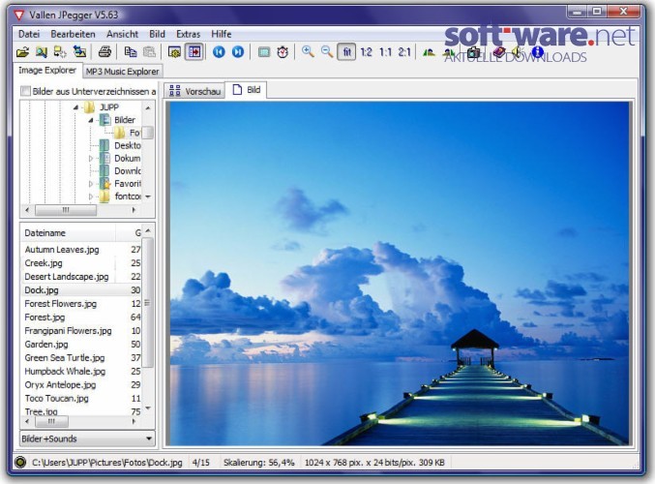Open the Bilder+Sounds filter dropdown
Image resolution: width=655 pixels, height=484 pixels.
tap(87, 439)
